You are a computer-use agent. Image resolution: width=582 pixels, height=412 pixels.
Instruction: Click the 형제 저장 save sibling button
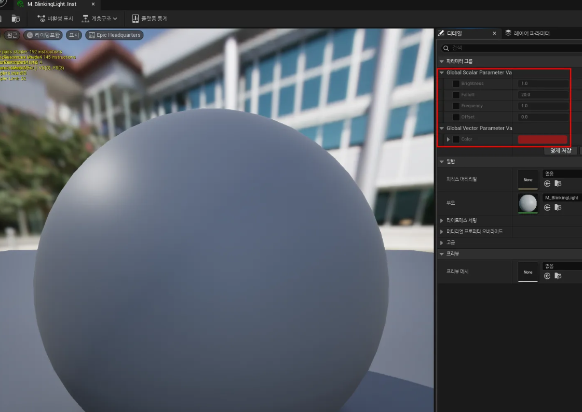(561, 150)
